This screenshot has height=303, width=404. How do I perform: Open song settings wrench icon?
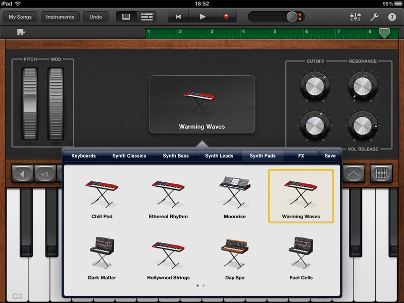374,17
